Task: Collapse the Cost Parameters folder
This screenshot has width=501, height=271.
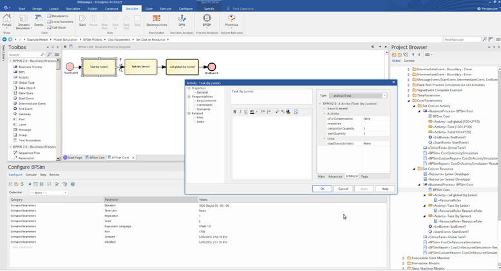Action: click(x=408, y=100)
